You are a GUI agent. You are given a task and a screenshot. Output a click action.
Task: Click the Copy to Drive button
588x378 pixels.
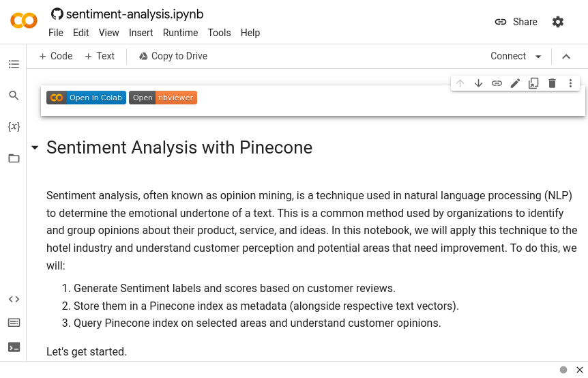(x=173, y=56)
